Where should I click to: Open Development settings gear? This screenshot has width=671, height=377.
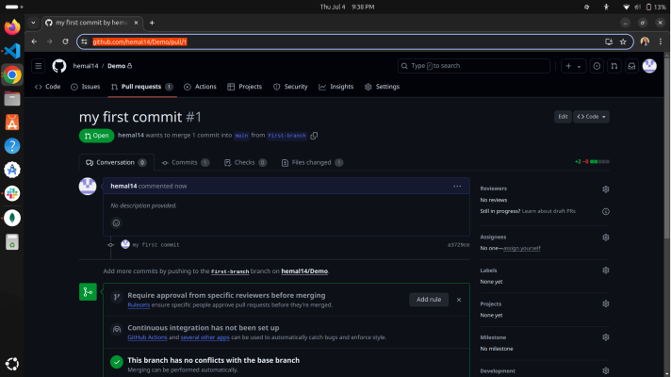606,370
